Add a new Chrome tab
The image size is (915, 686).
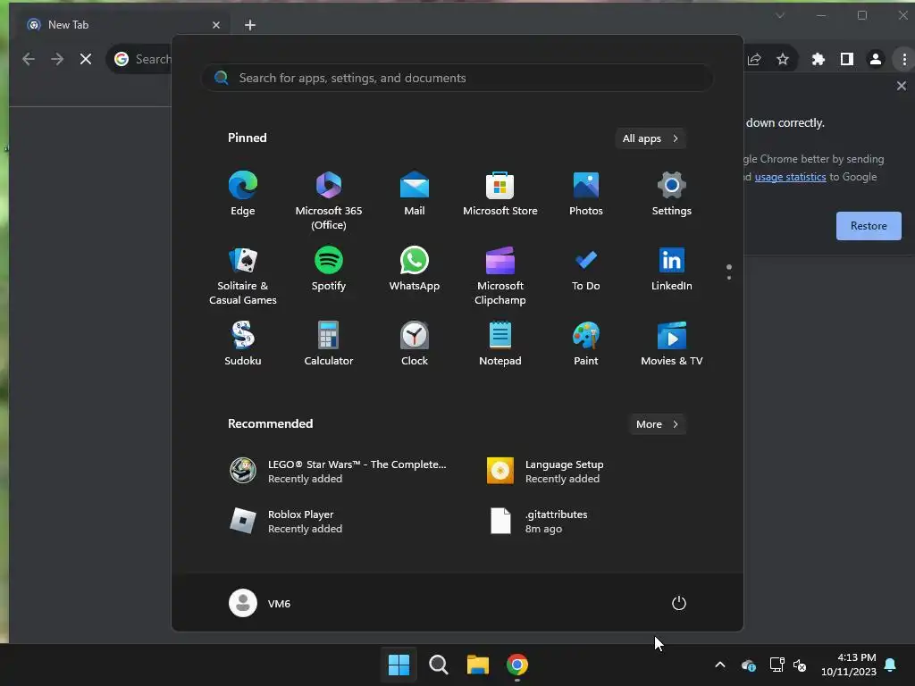(x=250, y=25)
